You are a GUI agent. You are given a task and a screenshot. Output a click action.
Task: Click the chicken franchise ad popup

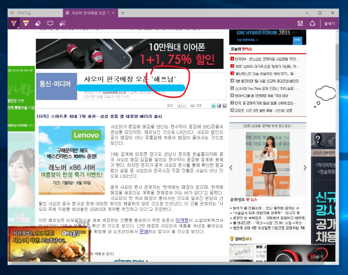coord(49,244)
